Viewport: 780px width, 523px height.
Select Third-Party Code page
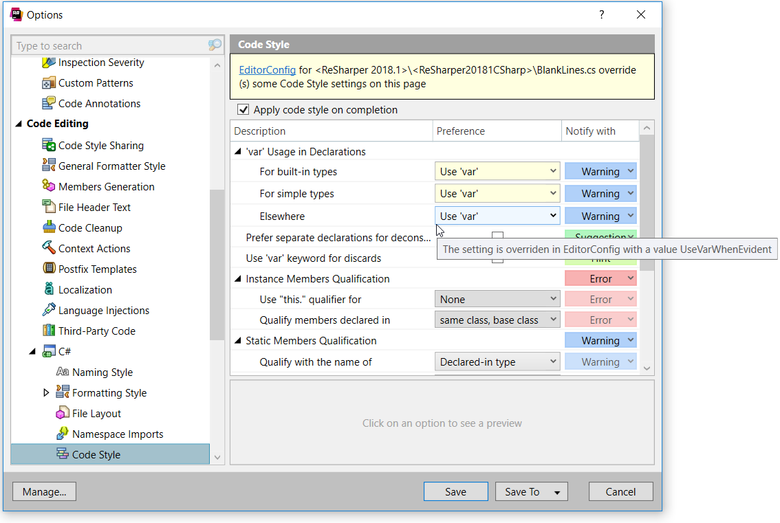[x=96, y=331]
